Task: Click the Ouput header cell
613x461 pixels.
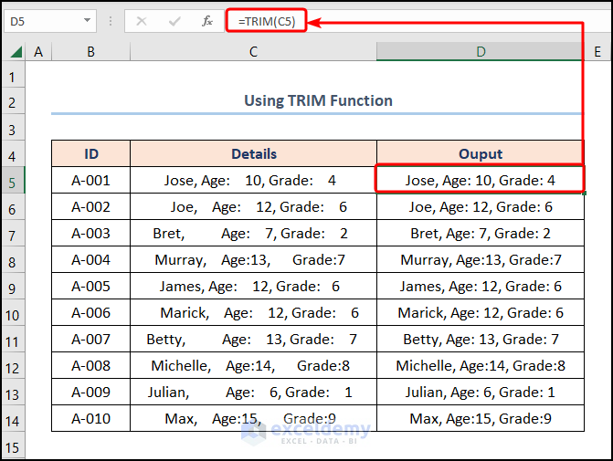Action: [481, 154]
